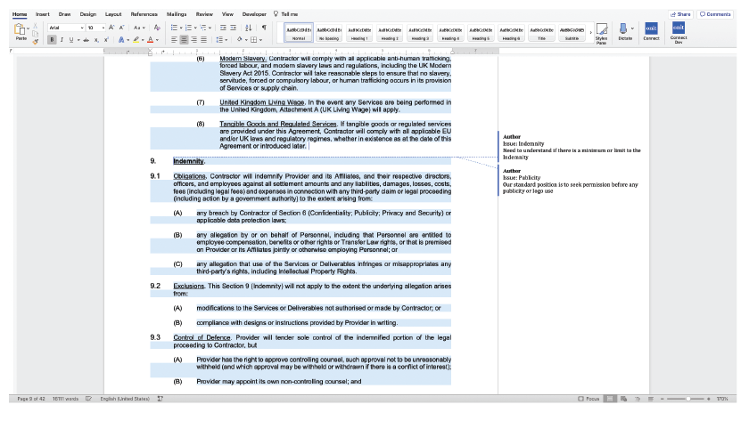Toggle Print Layout view button

[610, 399]
